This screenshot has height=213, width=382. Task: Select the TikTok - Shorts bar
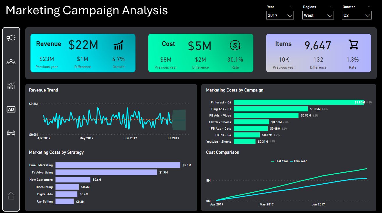[251, 122]
